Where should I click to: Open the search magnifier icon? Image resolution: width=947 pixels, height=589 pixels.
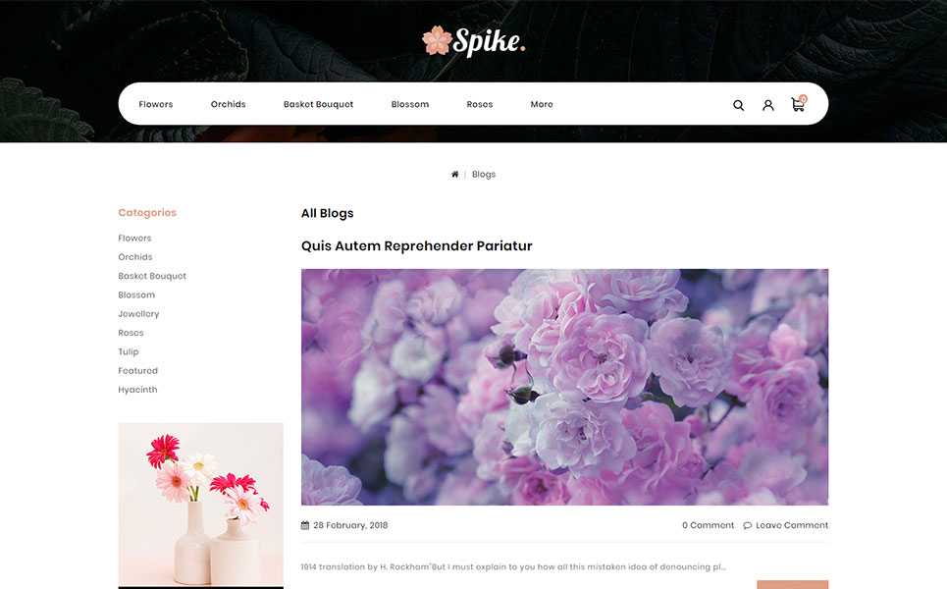[738, 105]
